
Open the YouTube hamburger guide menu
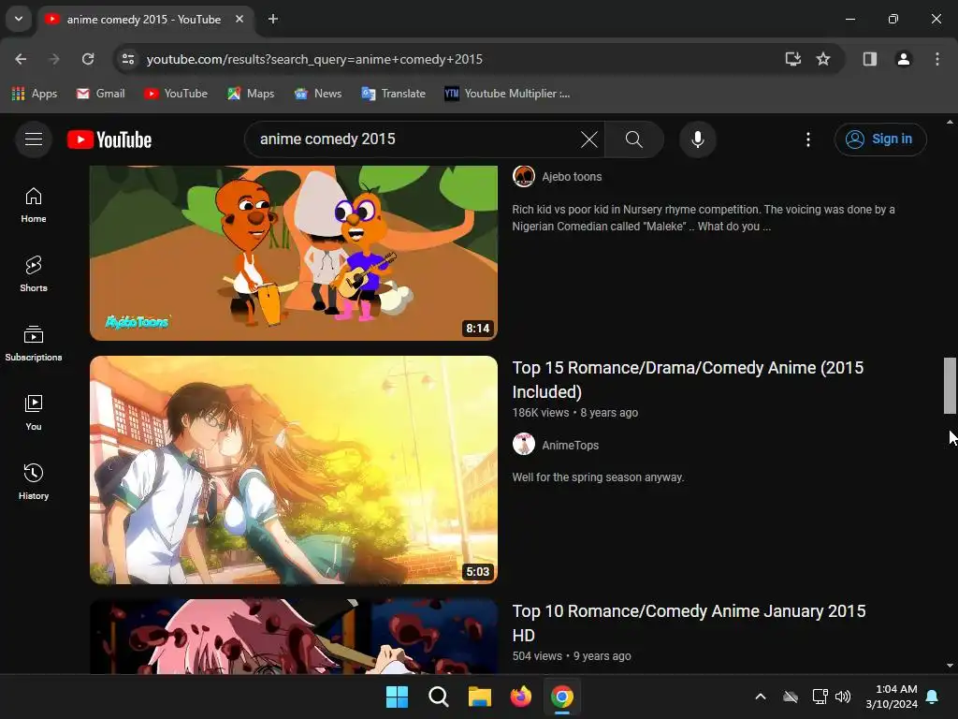coord(34,139)
